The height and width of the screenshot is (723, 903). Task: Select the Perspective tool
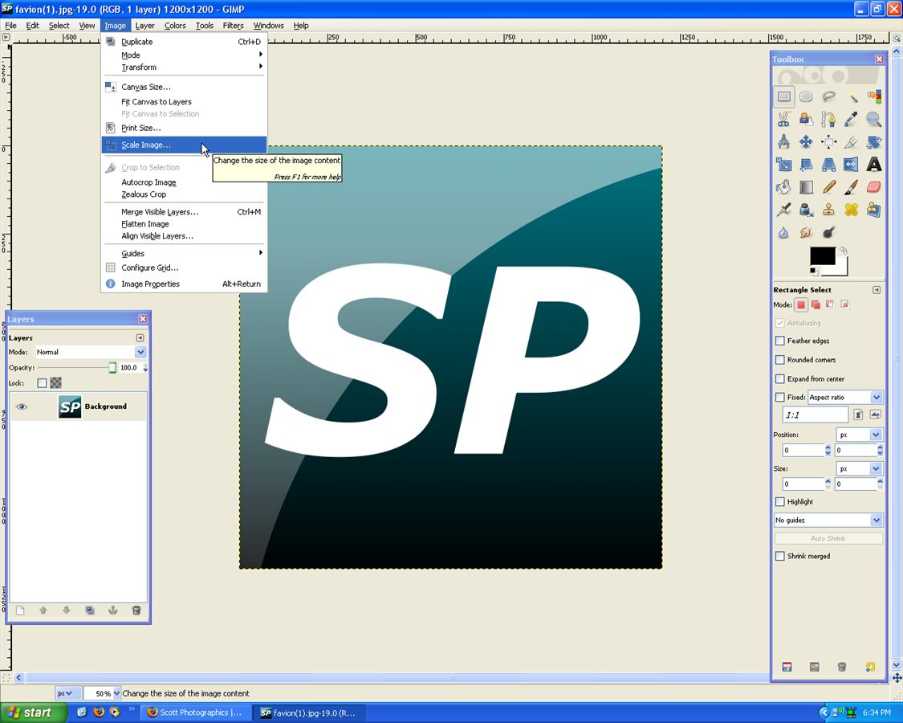(828, 165)
